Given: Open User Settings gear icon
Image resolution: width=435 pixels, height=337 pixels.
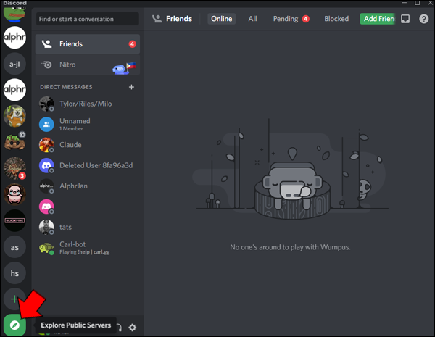Looking at the screenshot, I should (x=133, y=328).
